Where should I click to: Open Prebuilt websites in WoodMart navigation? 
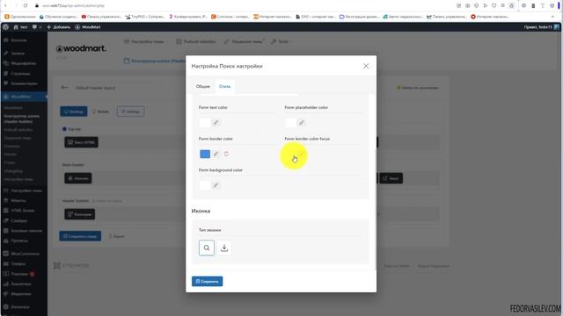click(x=196, y=41)
